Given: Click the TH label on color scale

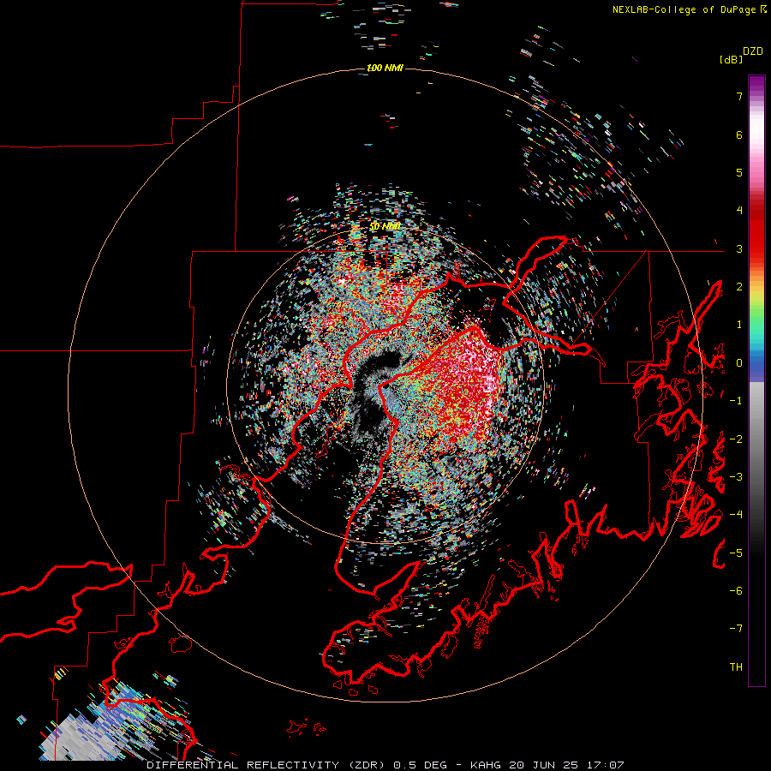Looking at the screenshot, I should (x=736, y=667).
